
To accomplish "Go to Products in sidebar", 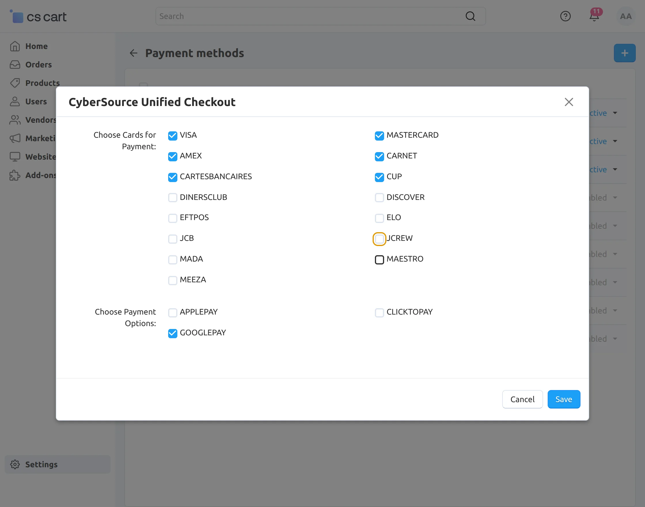I will point(42,83).
